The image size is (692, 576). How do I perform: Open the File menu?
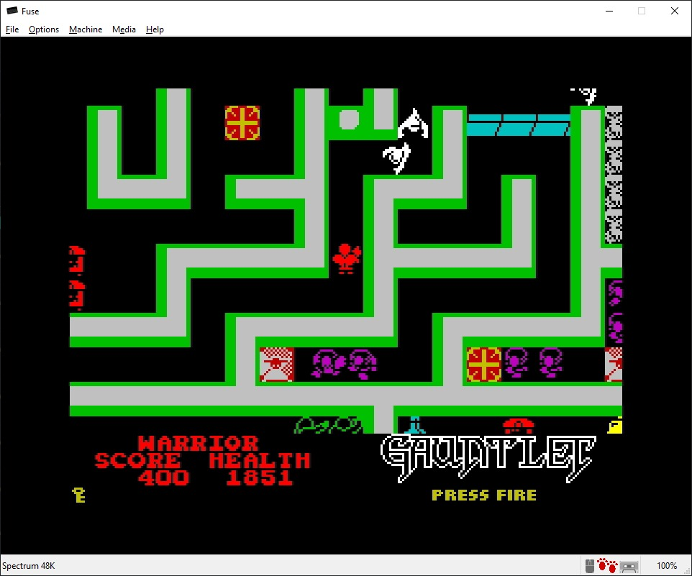pyautogui.click(x=12, y=29)
